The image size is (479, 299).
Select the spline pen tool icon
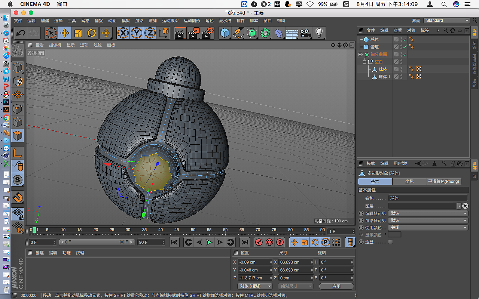point(238,33)
